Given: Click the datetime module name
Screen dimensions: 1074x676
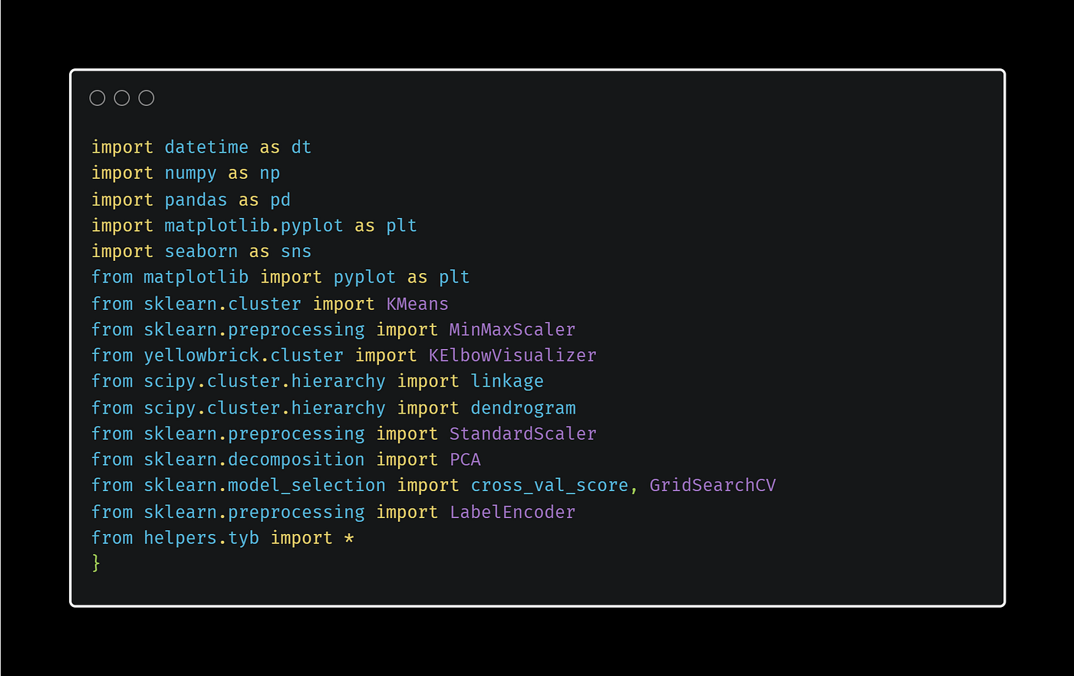Looking at the screenshot, I should (x=206, y=147).
